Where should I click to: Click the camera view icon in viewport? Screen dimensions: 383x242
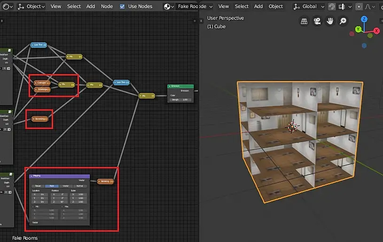pyautogui.click(x=317, y=21)
